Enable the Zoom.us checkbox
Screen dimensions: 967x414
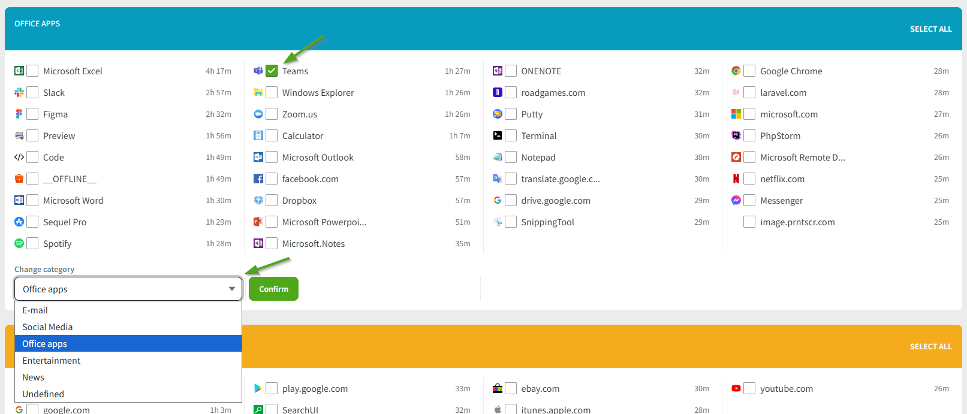coord(272,114)
